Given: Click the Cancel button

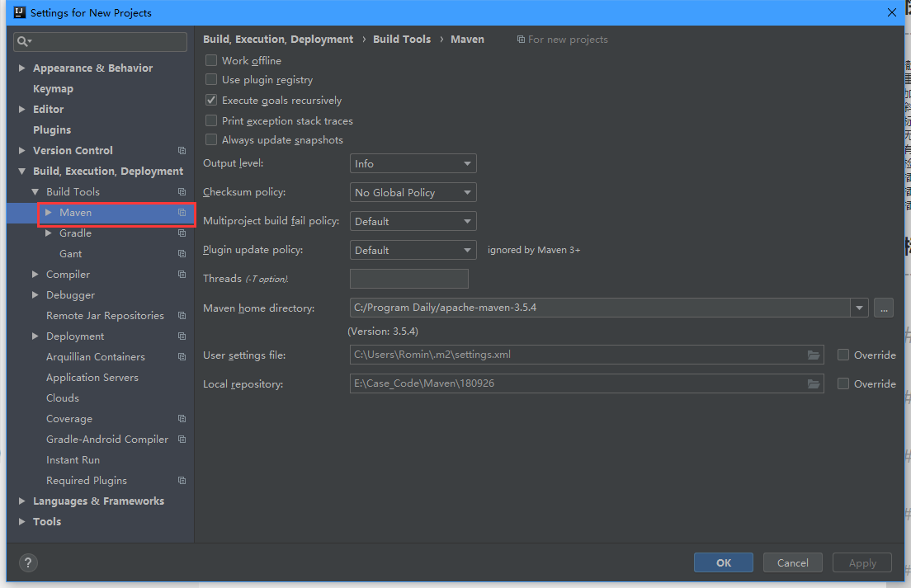Looking at the screenshot, I should (792, 562).
